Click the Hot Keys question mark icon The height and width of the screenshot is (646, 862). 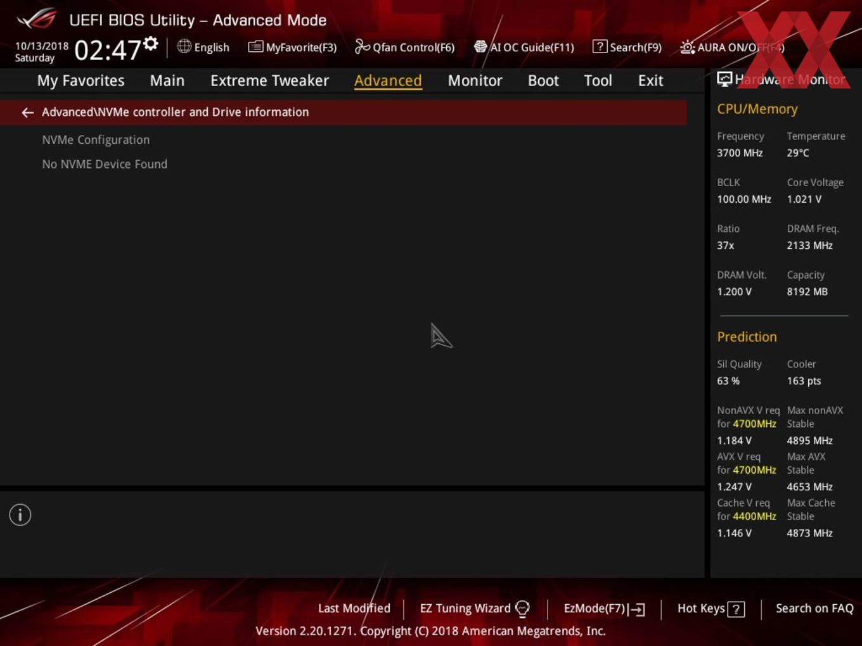click(736, 609)
